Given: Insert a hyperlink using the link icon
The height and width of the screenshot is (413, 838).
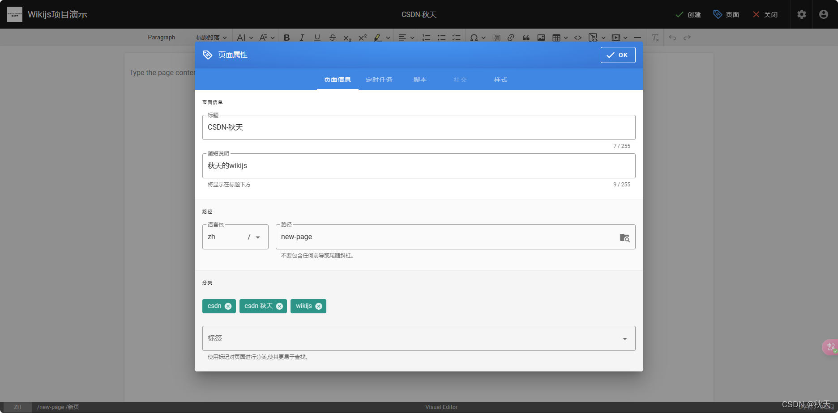Looking at the screenshot, I should pyautogui.click(x=511, y=38).
